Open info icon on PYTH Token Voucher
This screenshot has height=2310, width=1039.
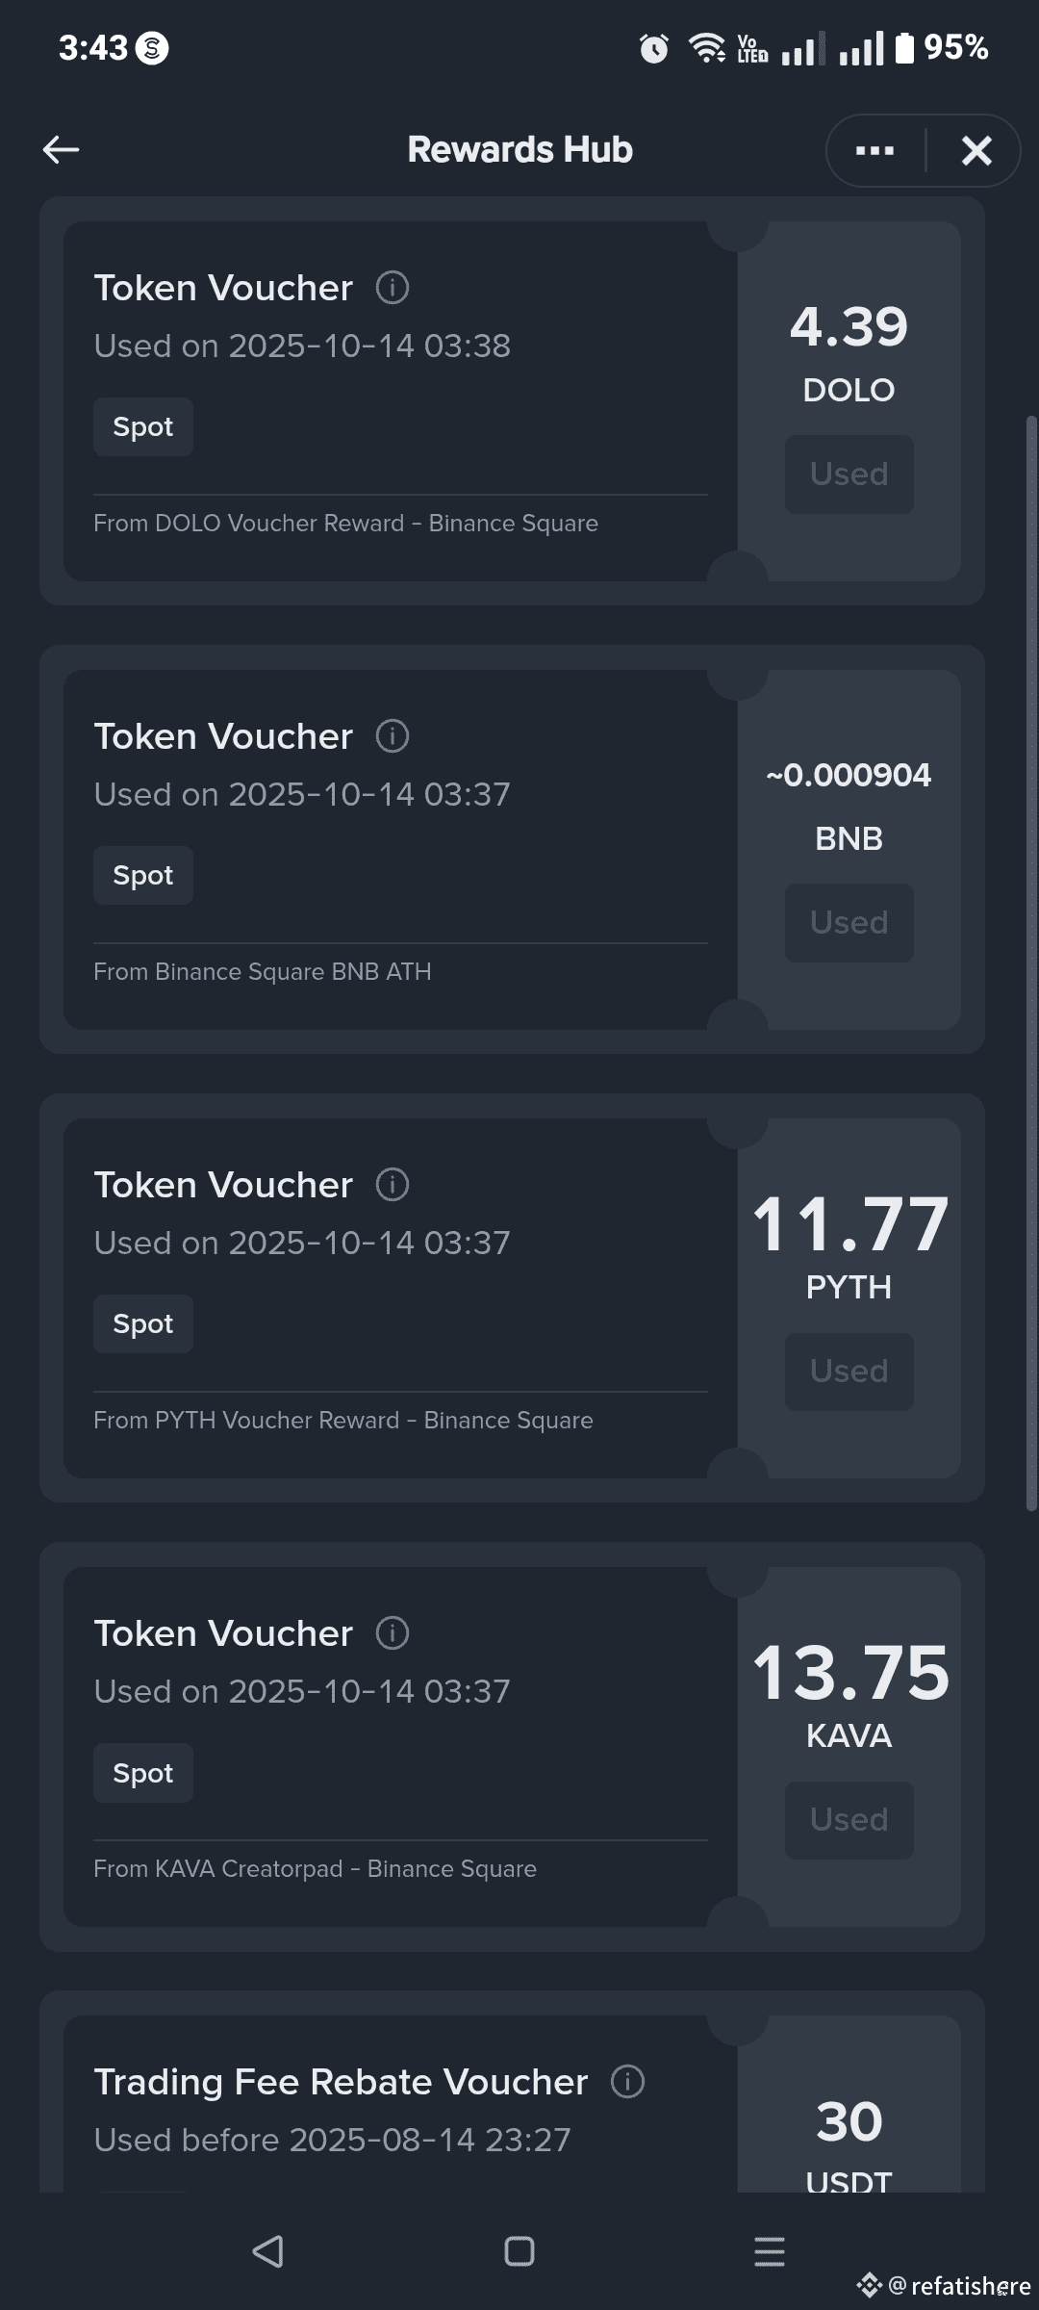click(393, 1185)
